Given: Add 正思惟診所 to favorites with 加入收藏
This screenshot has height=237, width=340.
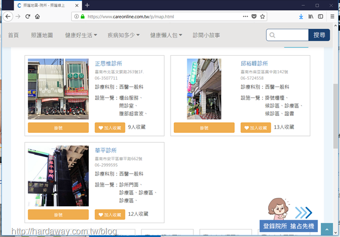Looking at the screenshot, I should [x=110, y=128].
